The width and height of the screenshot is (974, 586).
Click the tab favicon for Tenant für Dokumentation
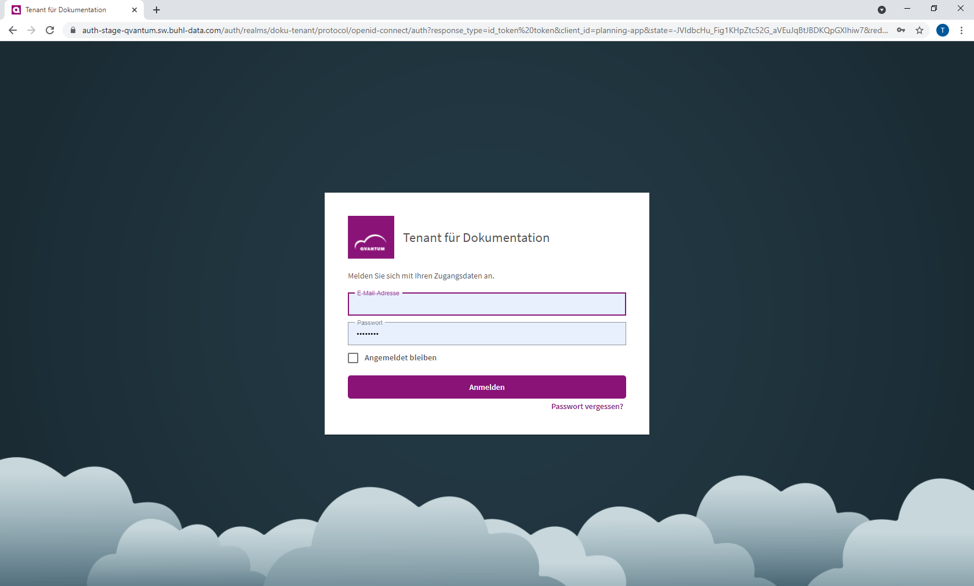[x=16, y=10]
